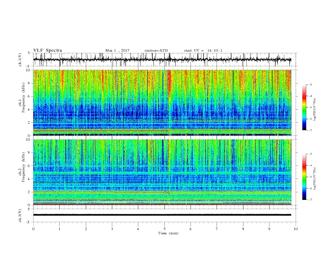Click time-axis tick label "6"
The image size is (333, 257).
pos(190,229)
